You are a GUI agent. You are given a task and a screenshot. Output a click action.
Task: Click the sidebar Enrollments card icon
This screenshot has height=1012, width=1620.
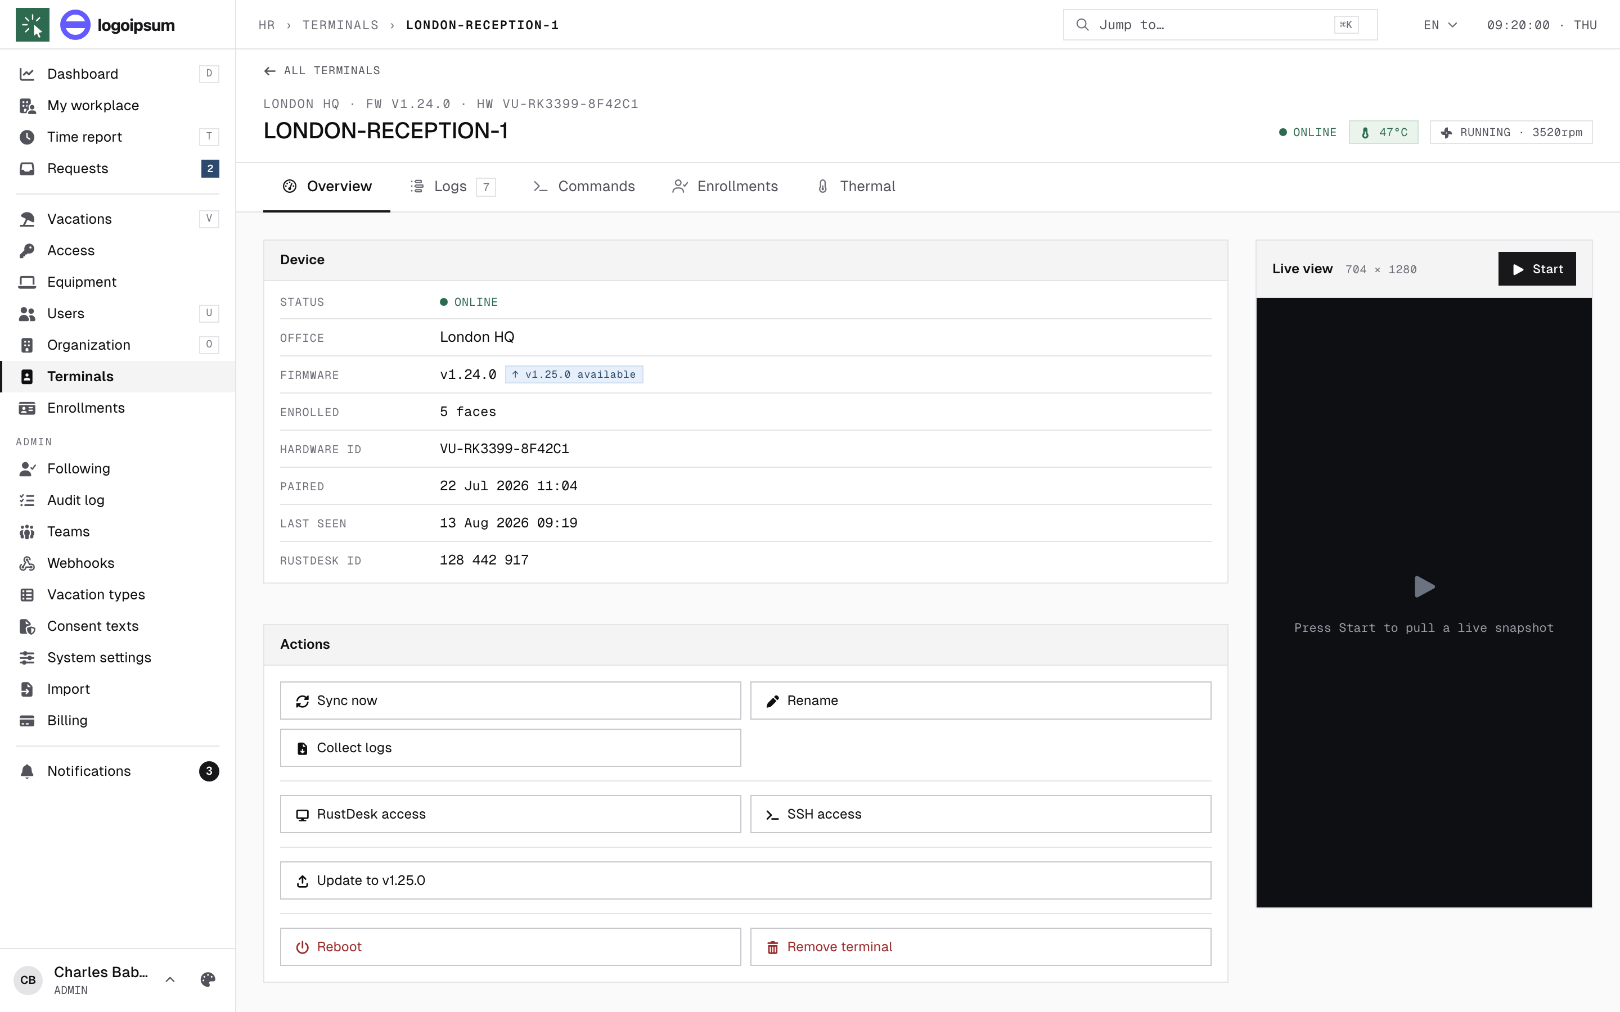[27, 408]
